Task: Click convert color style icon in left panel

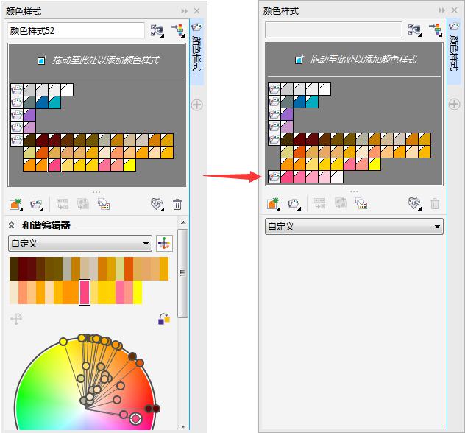Action: pos(157,204)
